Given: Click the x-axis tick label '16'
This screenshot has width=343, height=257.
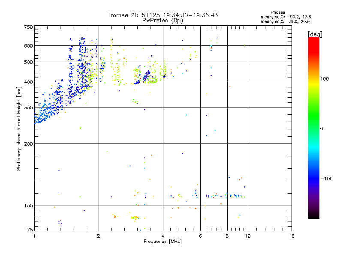Looking at the screenshot, I should [292, 236].
